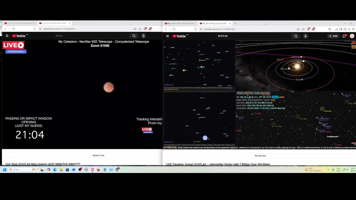
Task: Click YouTube logo in left window
Action: point(19,36)
